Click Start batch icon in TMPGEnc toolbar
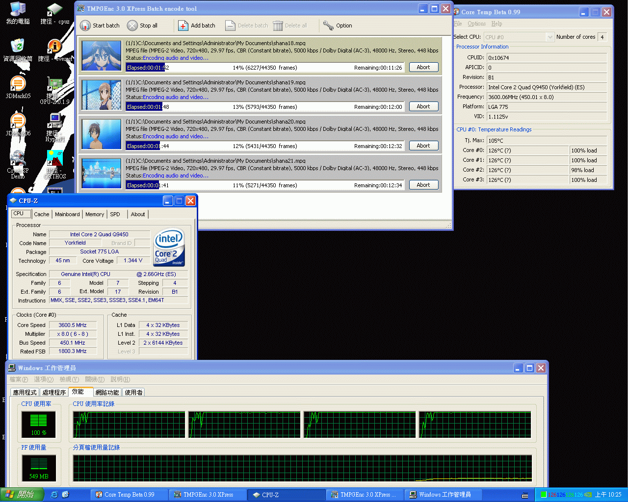 point(85,25)
